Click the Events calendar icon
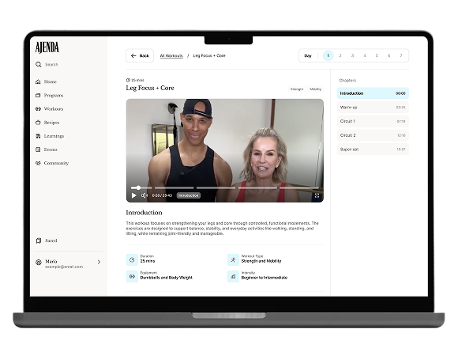Screen dimensions: 458x352 (38, 150)
